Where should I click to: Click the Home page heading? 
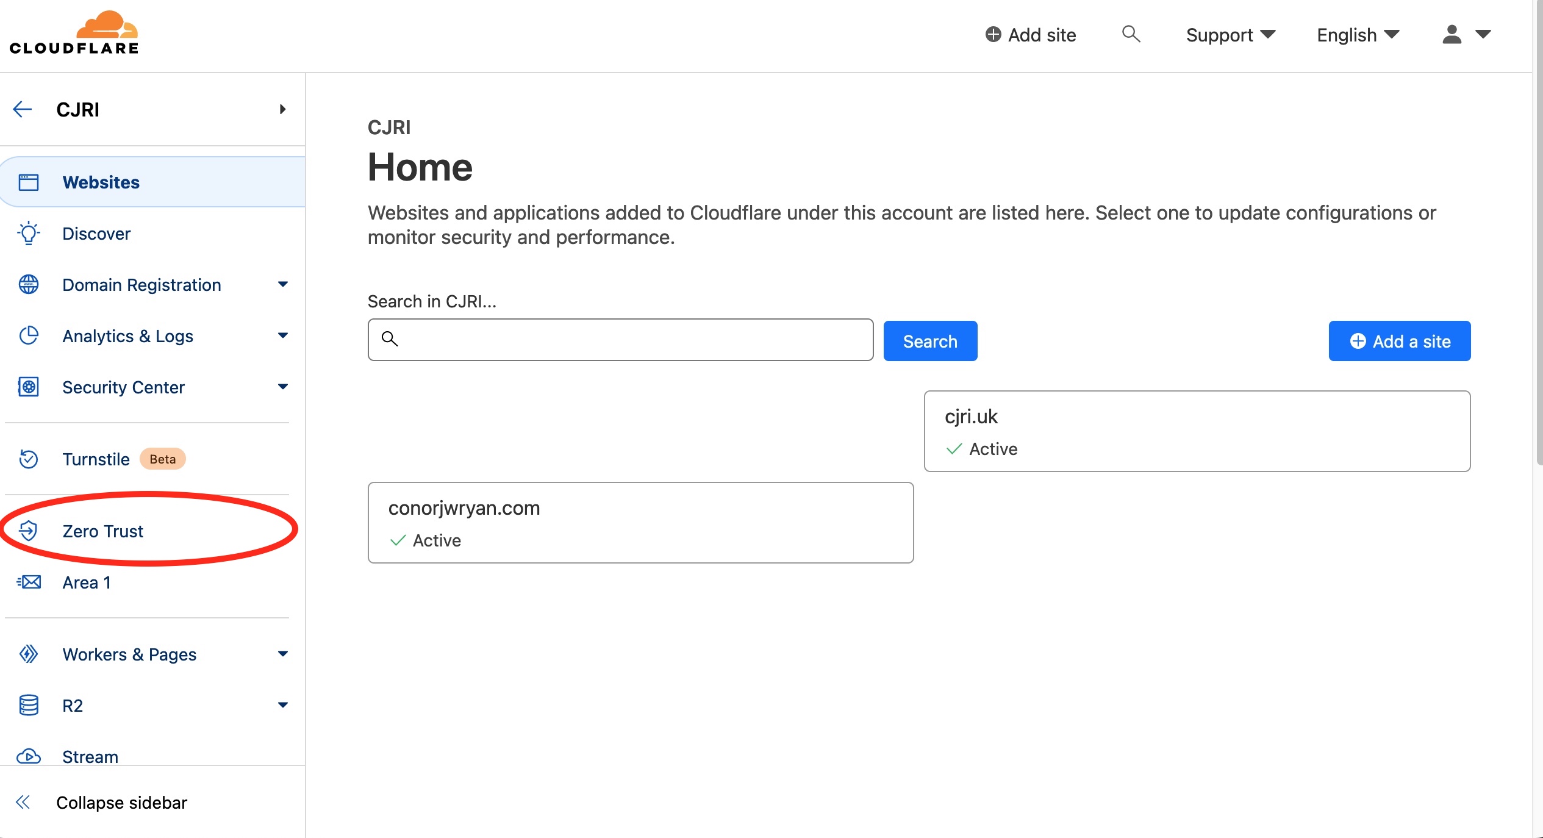point(420,167)
